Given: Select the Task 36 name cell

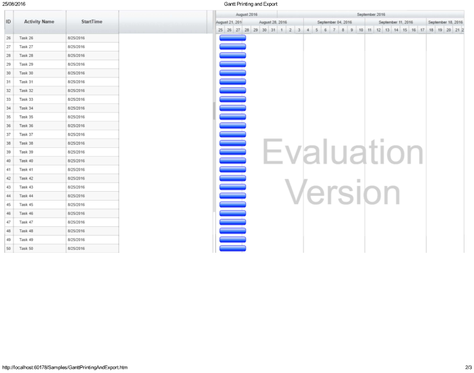Looking at the screenshot, I should [x=40, y=126].
